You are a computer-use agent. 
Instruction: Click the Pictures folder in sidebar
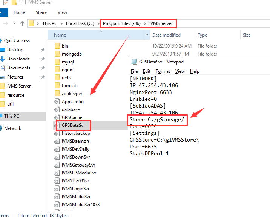(15, 77)
